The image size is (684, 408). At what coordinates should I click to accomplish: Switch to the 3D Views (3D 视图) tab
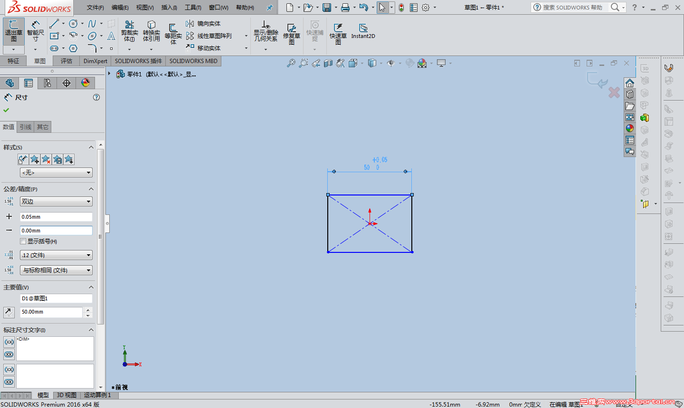coord(66,395)
